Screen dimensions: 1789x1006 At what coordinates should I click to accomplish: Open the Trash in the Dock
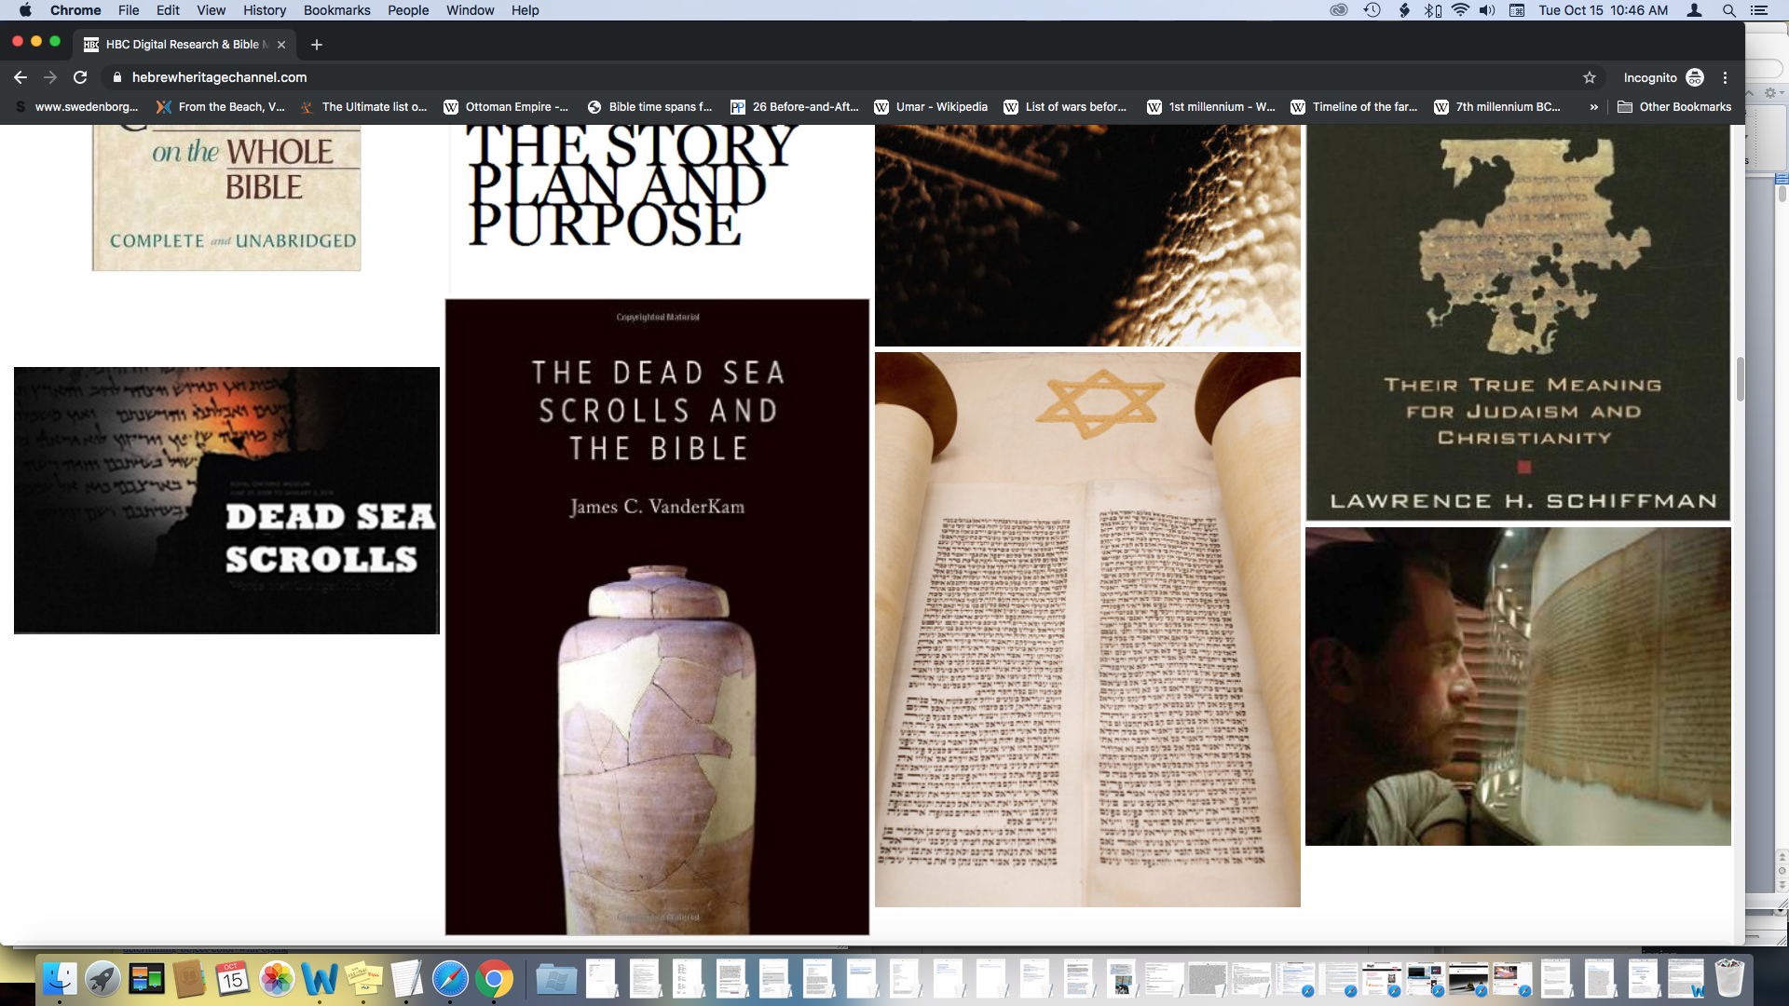(x=1729, y=979)
